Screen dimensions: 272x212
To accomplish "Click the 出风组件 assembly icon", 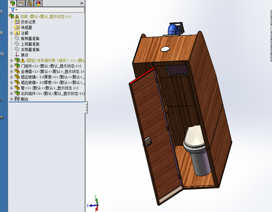I will pos(17,93).
